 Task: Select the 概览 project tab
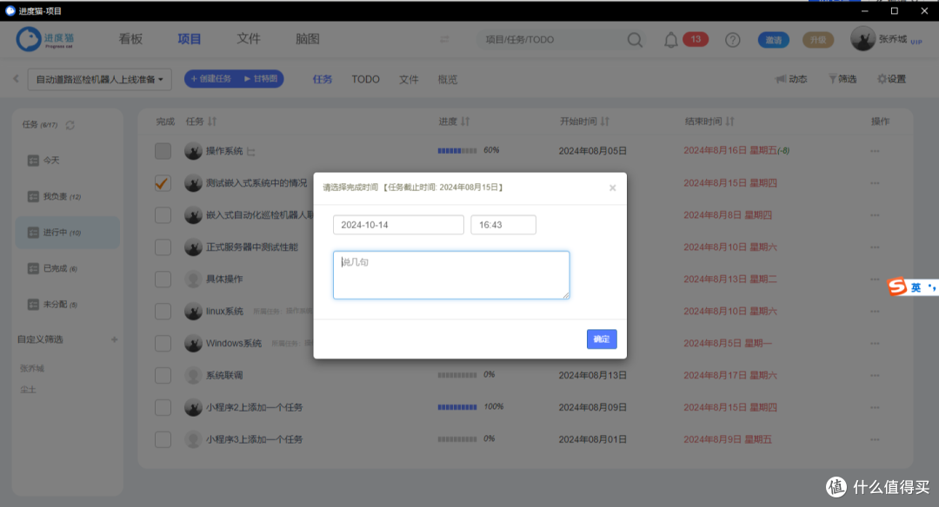click(448, 80)
